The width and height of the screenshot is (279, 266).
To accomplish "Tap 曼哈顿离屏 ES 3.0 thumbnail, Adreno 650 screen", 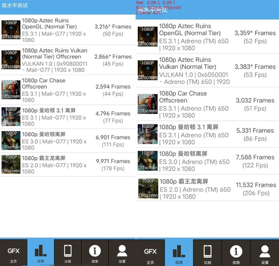I will tap(148, 161).
